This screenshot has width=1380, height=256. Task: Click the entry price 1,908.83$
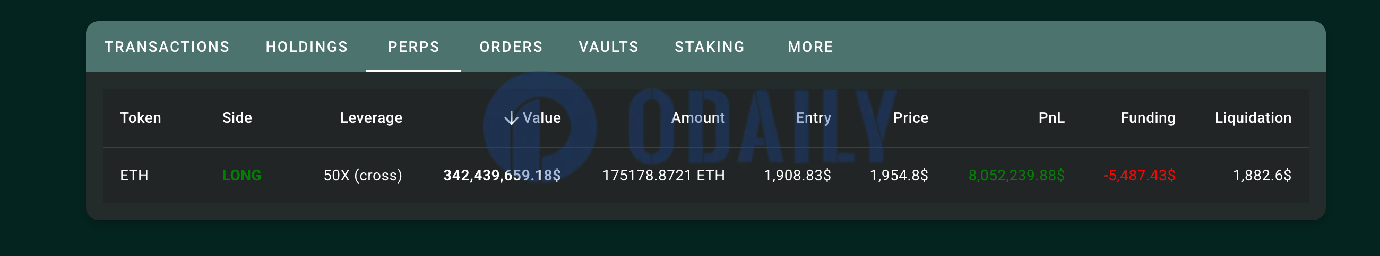[797, 176]
